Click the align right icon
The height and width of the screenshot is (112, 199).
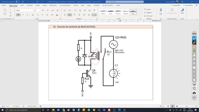pos(74,15)
